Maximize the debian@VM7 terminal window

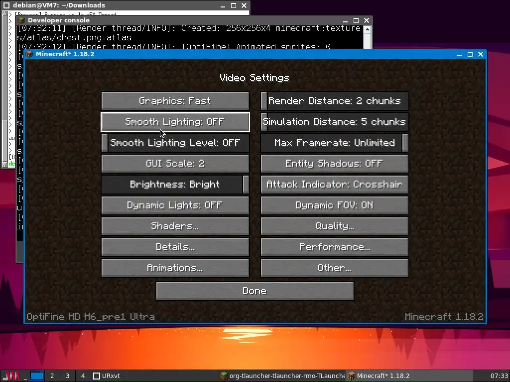pos(233,5)
